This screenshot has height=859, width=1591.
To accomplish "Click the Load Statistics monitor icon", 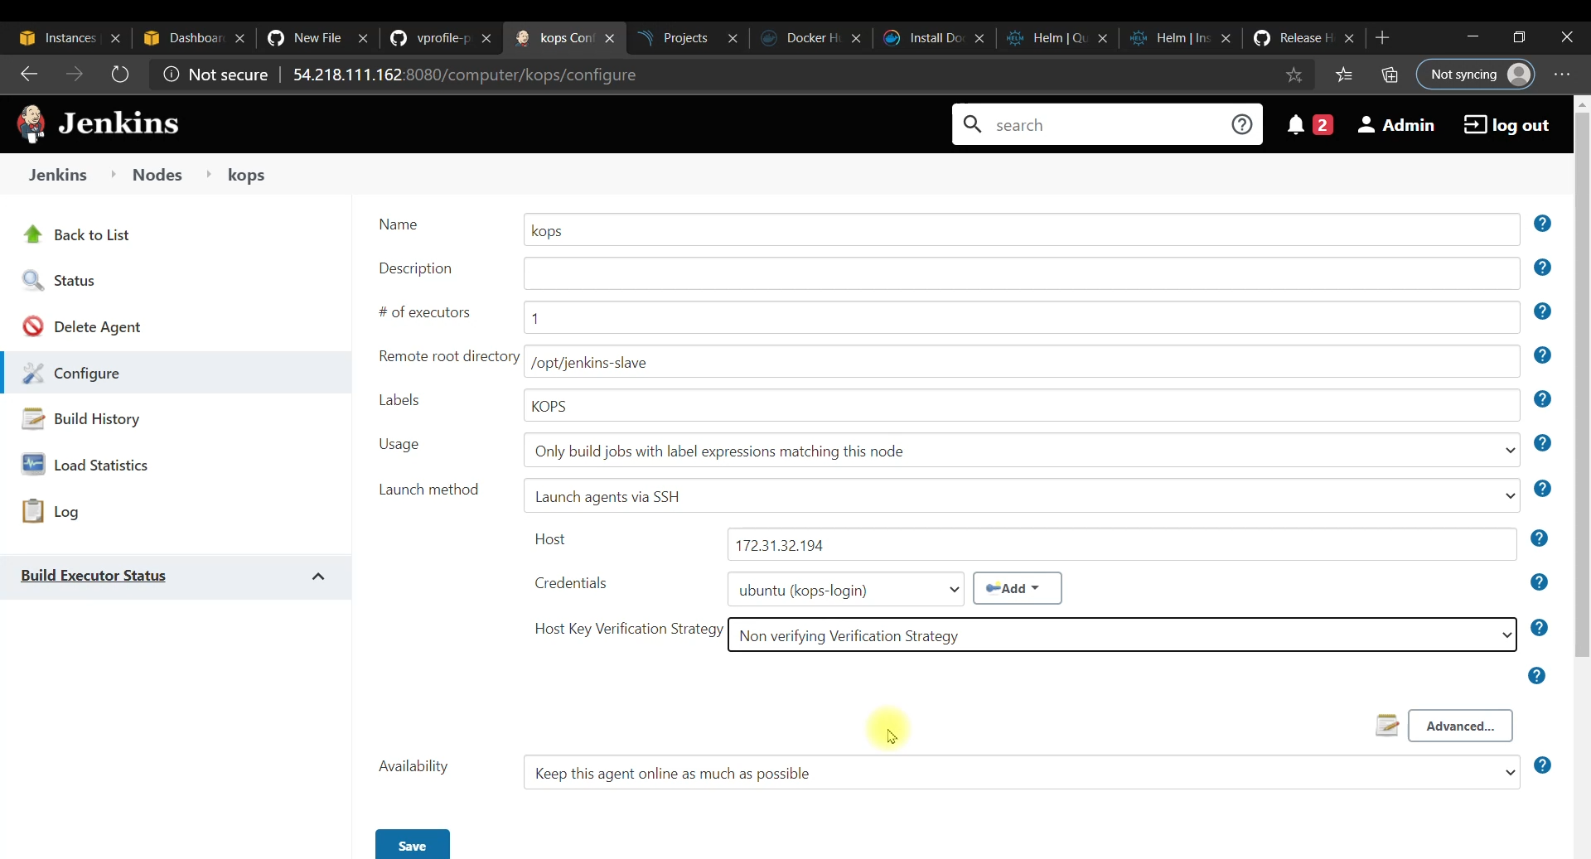I will pyautogui.click(x=33, y=465).
